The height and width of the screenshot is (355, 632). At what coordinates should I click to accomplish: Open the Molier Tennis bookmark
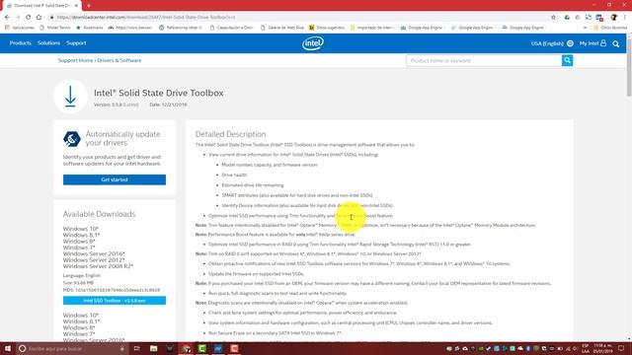(x=55, y=28)
